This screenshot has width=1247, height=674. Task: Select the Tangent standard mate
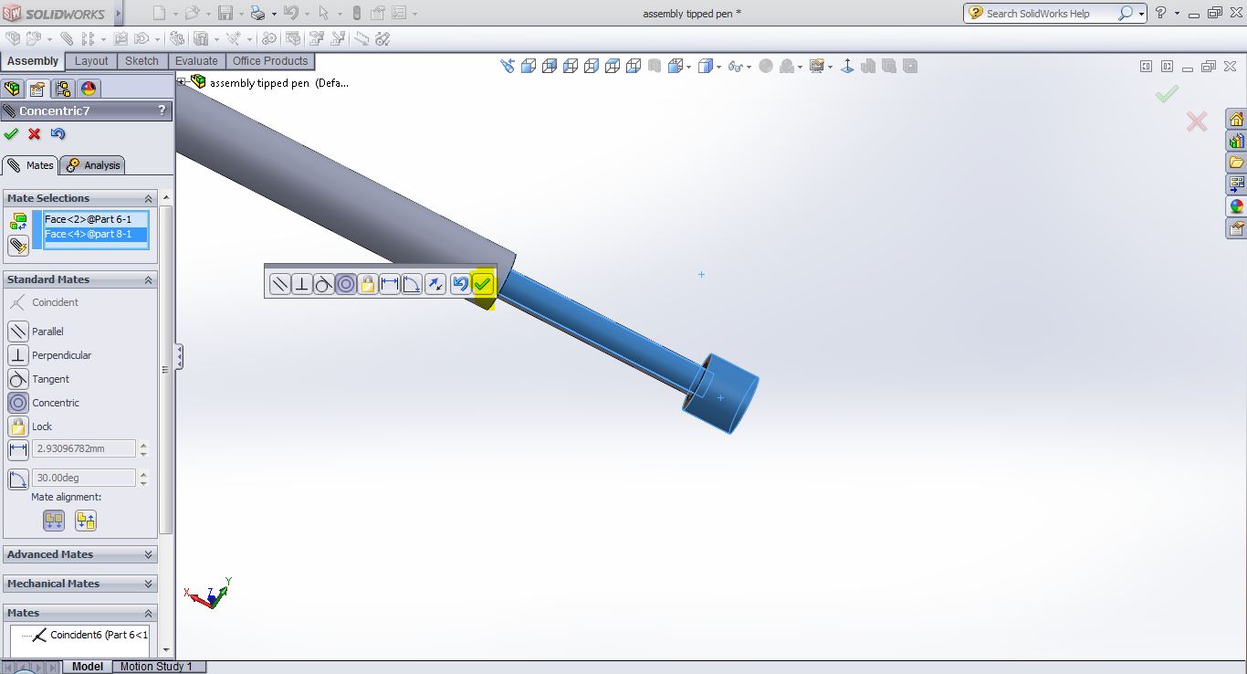pos(18,379)
